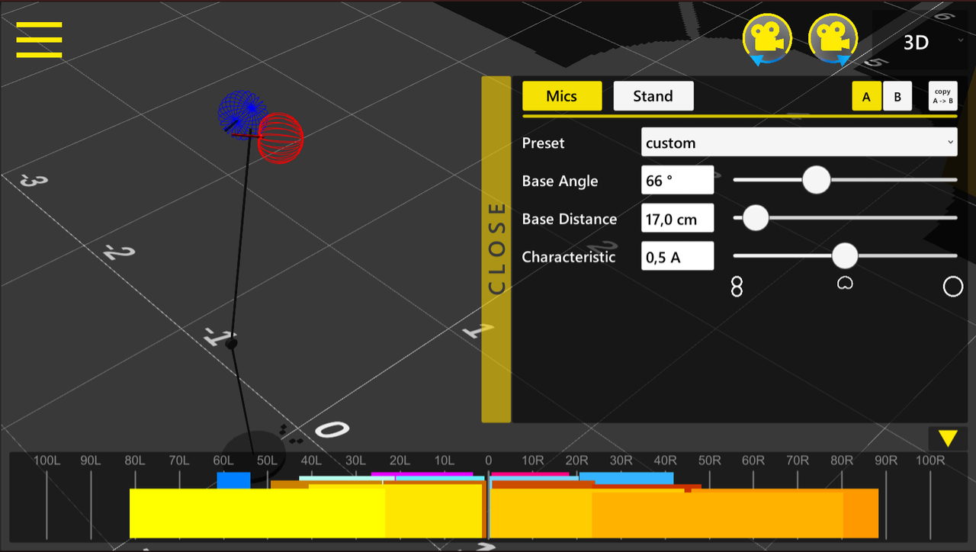976x552 pixels.
Task: Open the Preset dropdown showing custom
Action: coord(799,143)
